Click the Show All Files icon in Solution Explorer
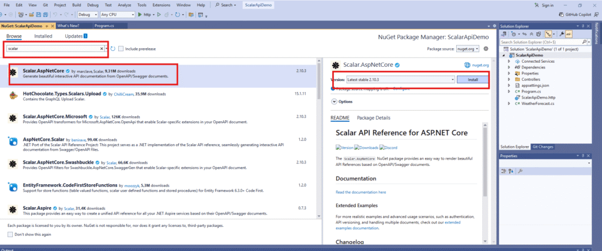 [x=539, y=34]
